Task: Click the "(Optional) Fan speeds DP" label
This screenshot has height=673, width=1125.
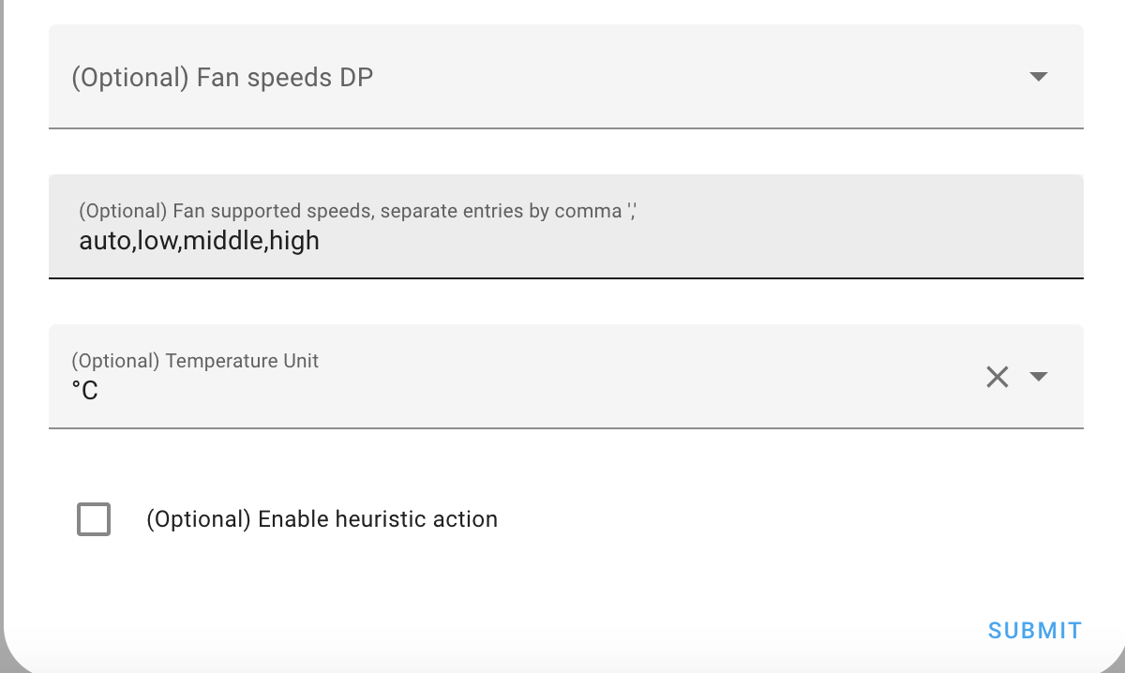Action: (222, 77)
